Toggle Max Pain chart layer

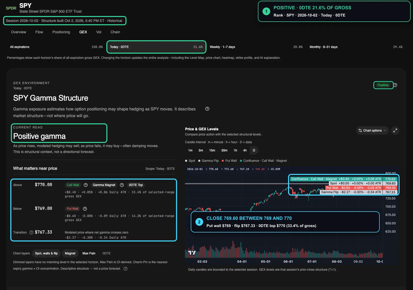[x=89, y=253]
